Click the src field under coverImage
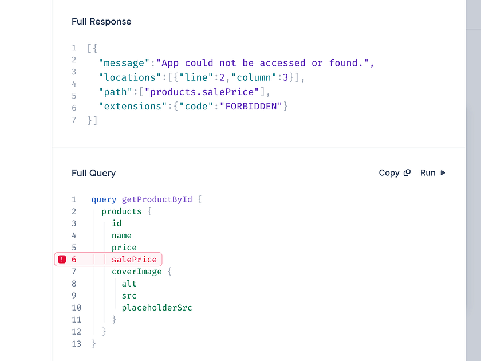The image size is (481, 361). point(129,296)
